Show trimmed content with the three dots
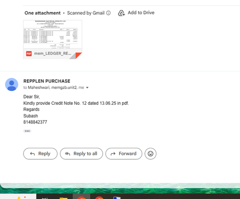 click(27, 131)
